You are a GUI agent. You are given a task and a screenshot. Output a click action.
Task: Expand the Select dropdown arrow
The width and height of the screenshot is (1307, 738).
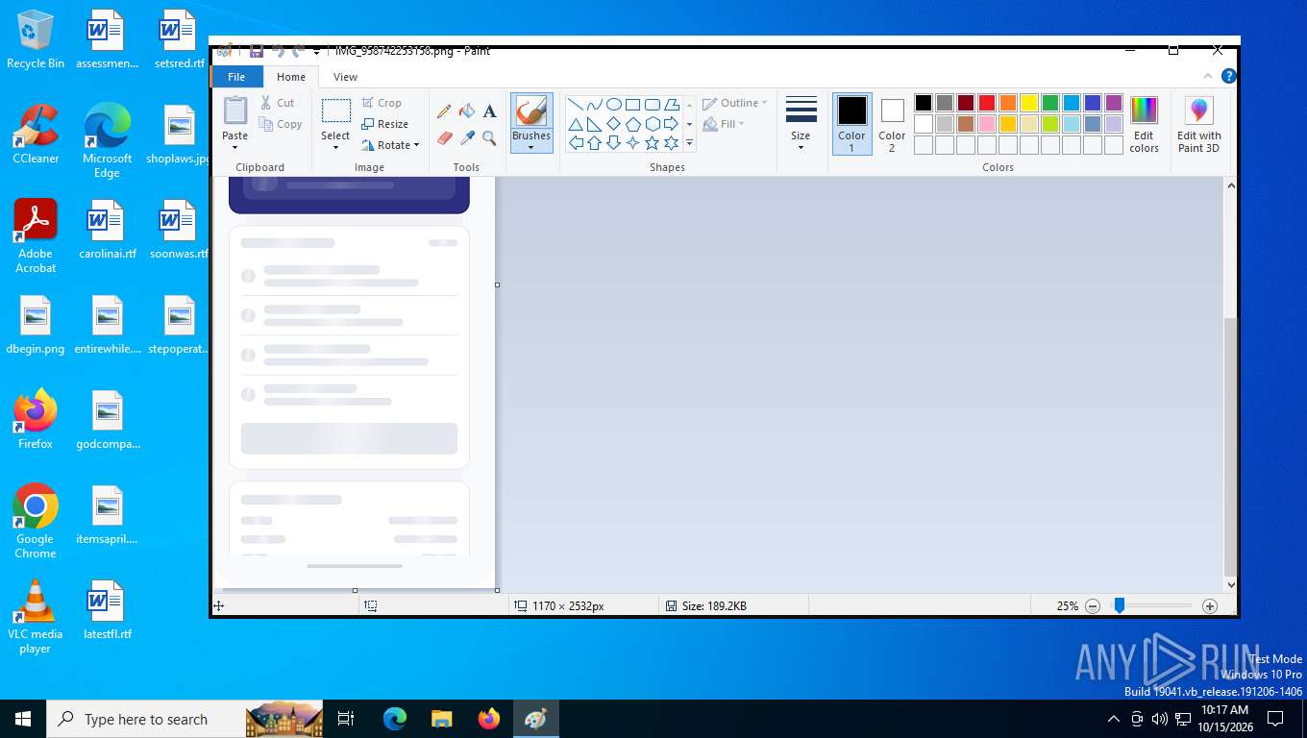(335, 148)
